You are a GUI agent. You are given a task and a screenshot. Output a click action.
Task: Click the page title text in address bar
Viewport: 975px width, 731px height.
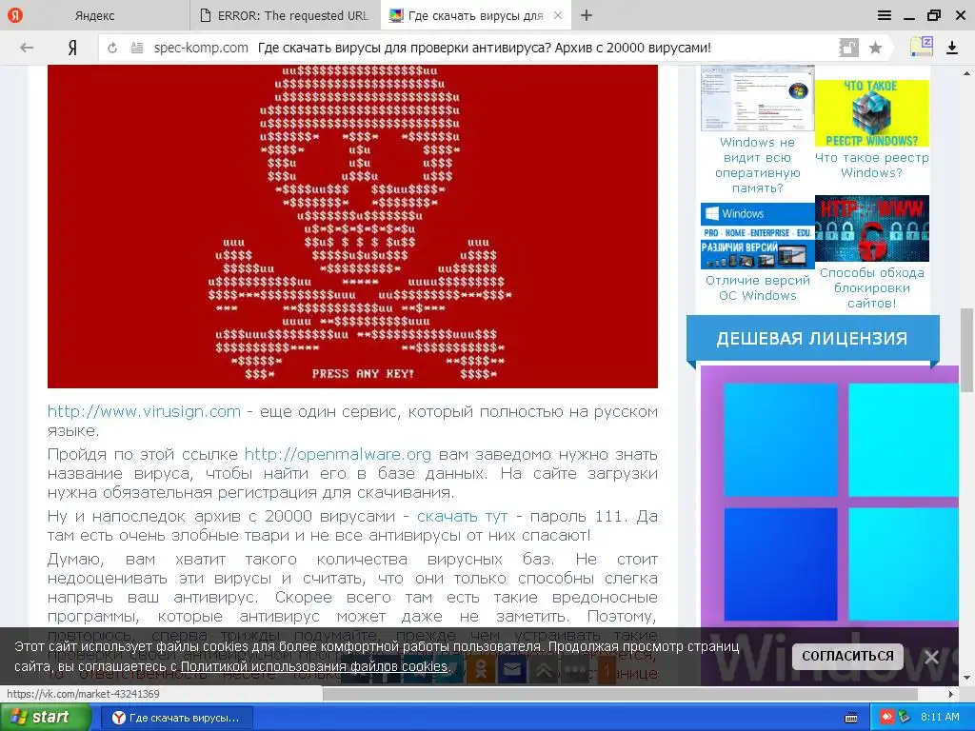point(484,48)
